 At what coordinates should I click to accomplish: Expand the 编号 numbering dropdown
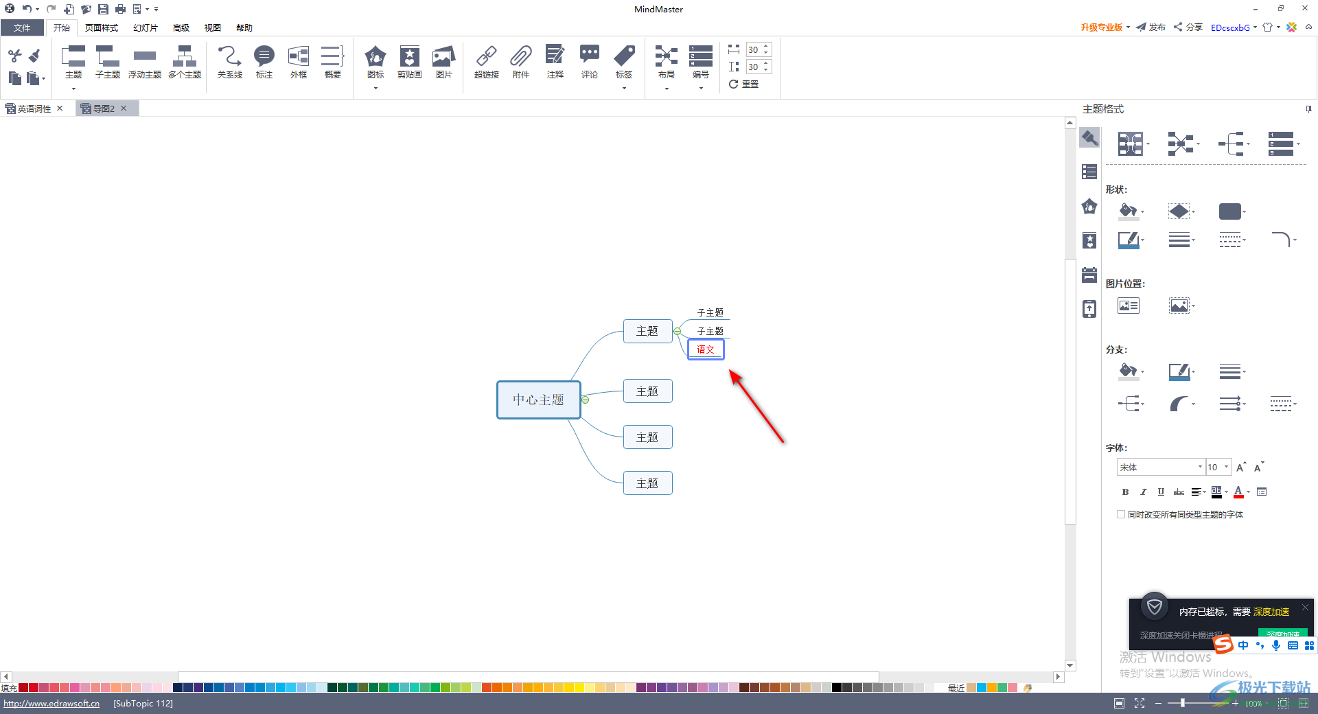(x=701, y=88)
